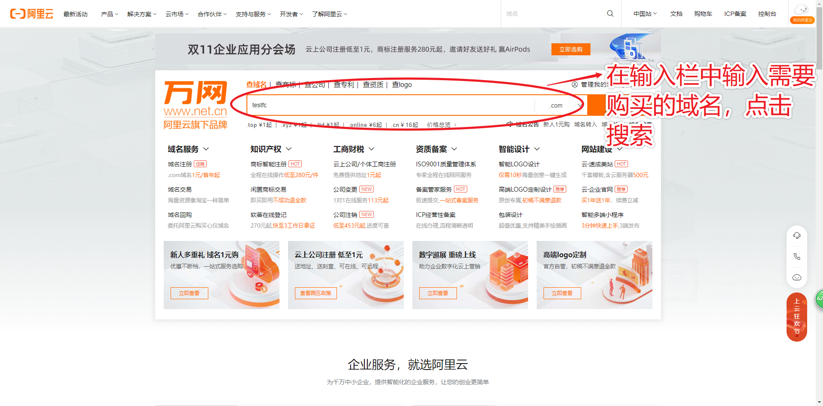Screen dimensions: 823x406
Task: Select the 查资质 tab
Action: click(x=373, y=84)
